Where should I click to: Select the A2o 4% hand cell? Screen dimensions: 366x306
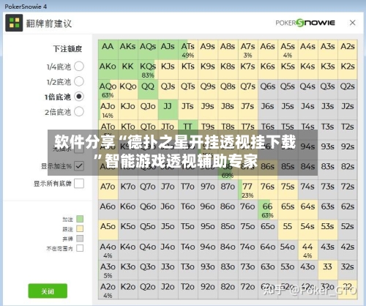[108, 290]
